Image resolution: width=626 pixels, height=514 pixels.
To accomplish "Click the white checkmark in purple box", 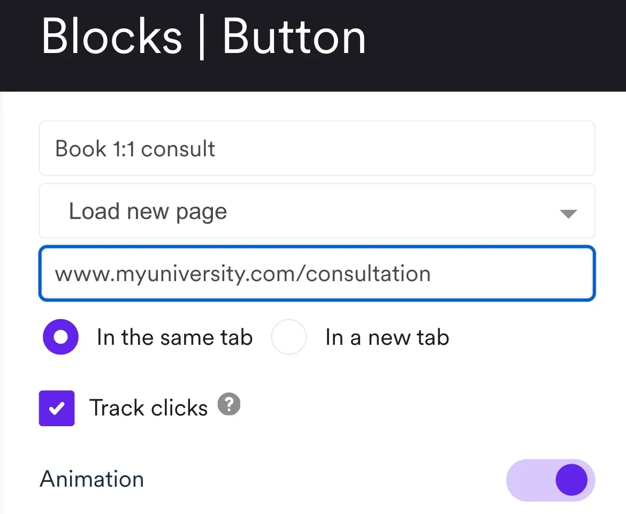I will (x=57, y=409).
